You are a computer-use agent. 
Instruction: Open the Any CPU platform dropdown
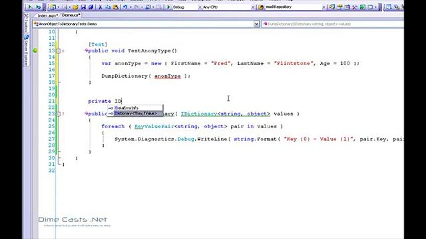(x=253, y=7)
